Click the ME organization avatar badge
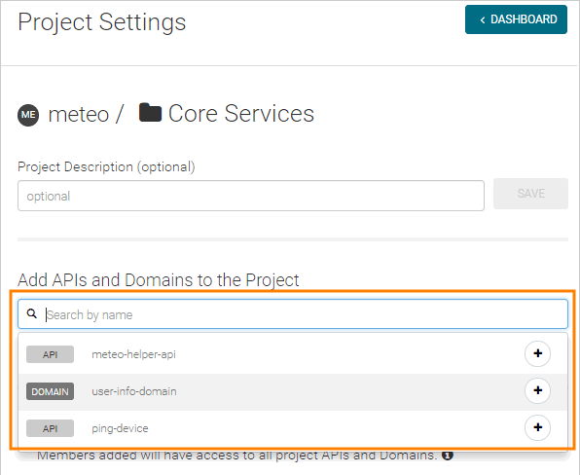This screenshot has width=580, height=475. click(x=28, y=115)
